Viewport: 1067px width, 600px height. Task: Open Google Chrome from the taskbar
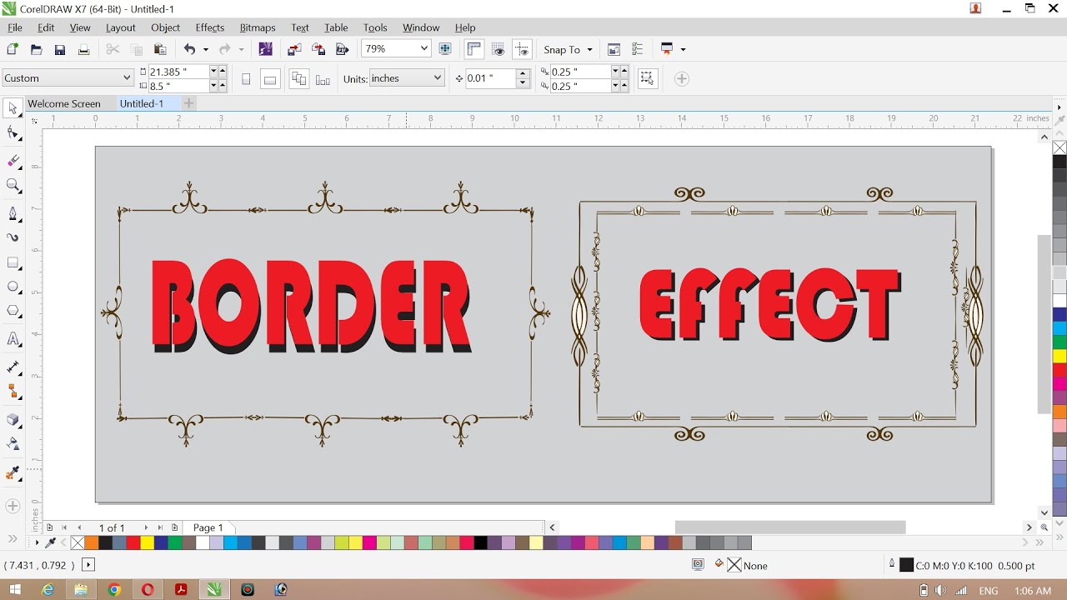[114, 590]
